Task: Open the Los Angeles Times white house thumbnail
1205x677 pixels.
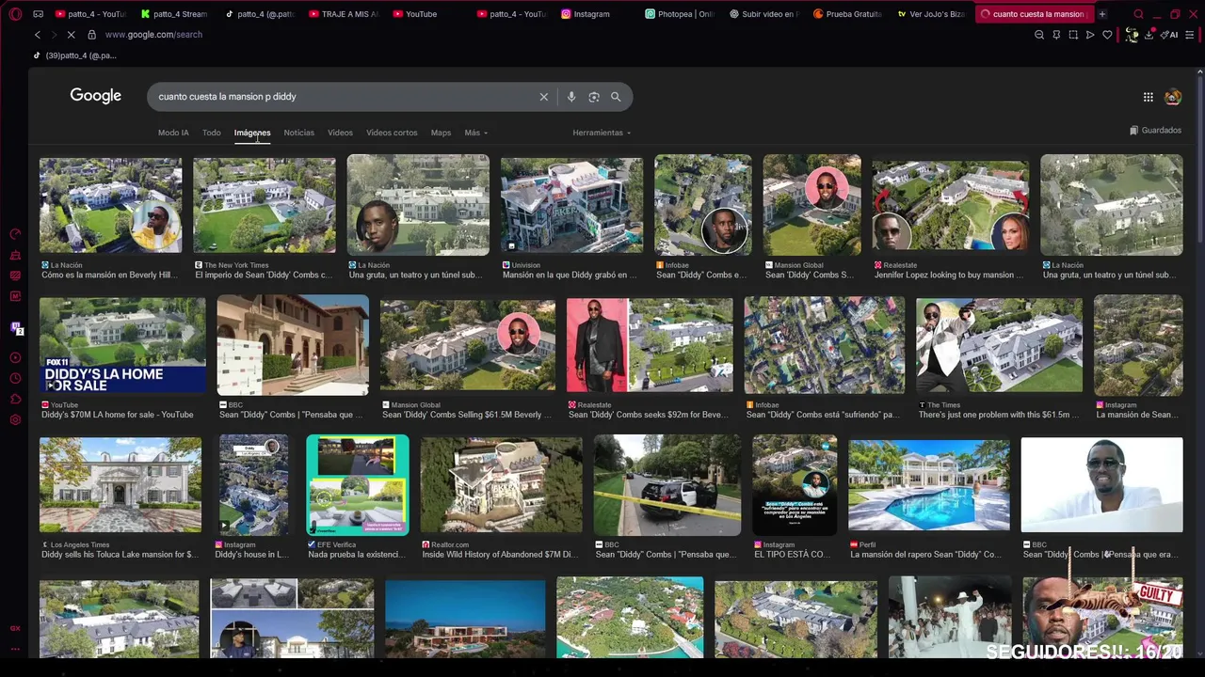Action: click(120, 485)
